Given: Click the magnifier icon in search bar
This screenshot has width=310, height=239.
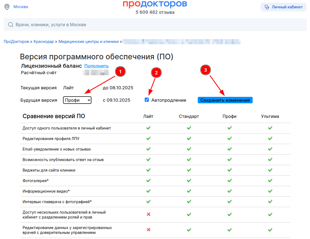Looking at the screenshot, I should [x=11, y=25].
